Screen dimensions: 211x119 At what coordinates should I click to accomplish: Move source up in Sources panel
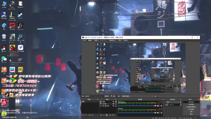pos(110,115)
